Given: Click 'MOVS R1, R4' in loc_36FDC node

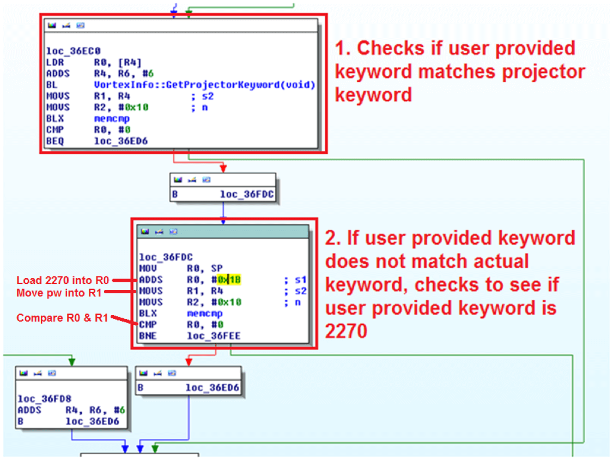Looking at the screenshot, I should pyautogui.click(x=181, y=291).
